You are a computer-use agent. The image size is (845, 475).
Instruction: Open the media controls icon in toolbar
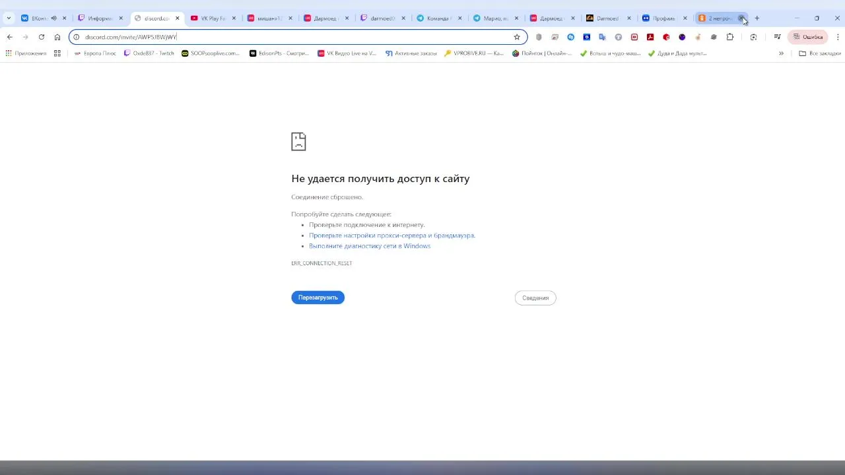778,37
